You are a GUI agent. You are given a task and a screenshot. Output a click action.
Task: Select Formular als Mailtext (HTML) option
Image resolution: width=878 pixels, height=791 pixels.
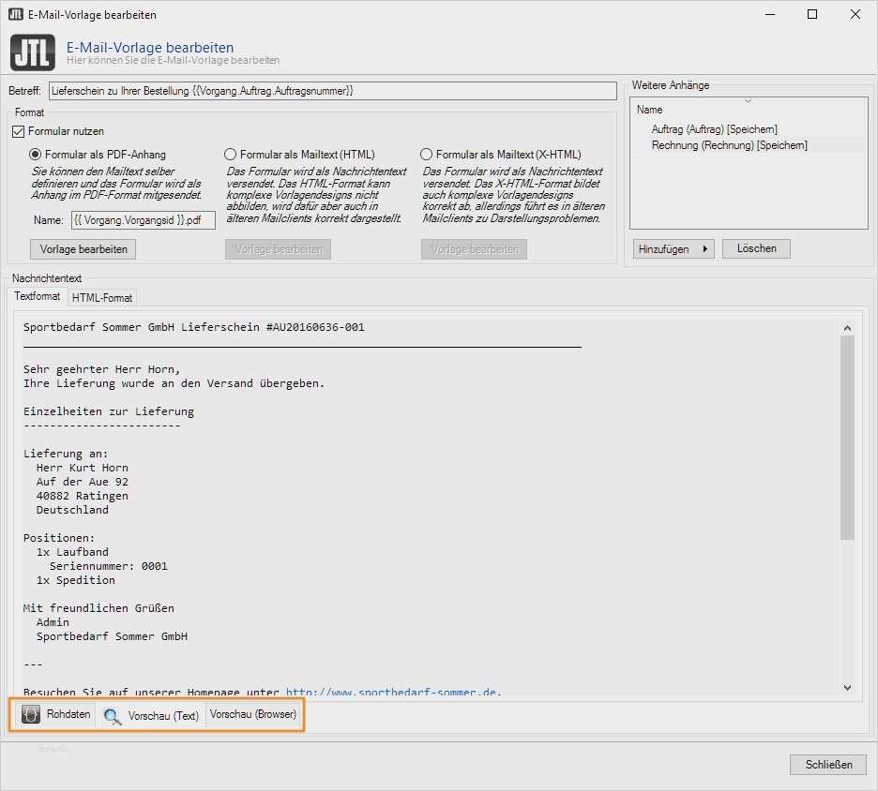[230, 155]
